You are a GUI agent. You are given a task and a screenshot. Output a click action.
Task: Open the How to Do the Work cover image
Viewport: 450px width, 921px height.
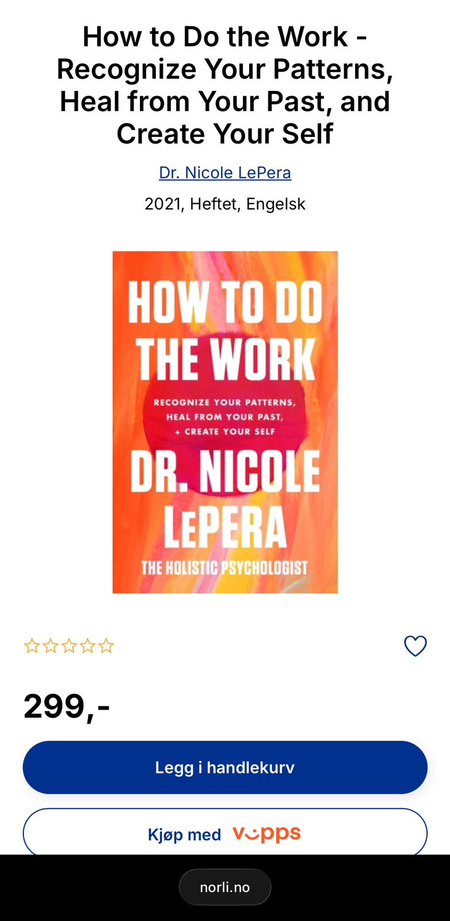point(225,422)
